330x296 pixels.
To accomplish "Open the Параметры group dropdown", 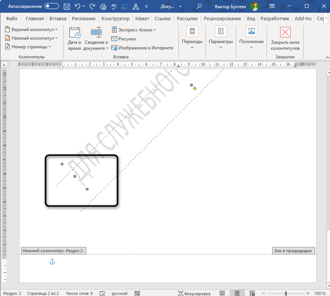I will tap(221, 38).
